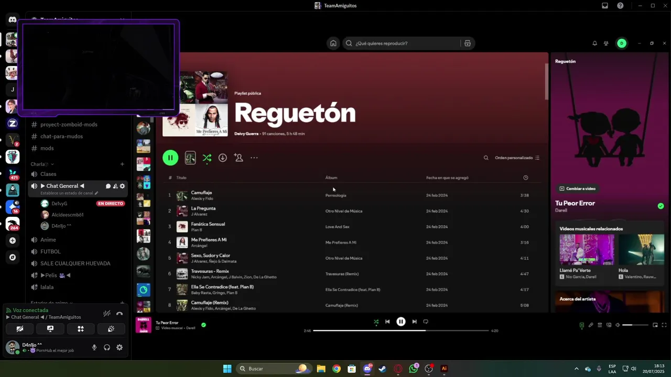Turn on the camera in Discord
This screenshot has width=671, height=377.
[x=20, y=329]
